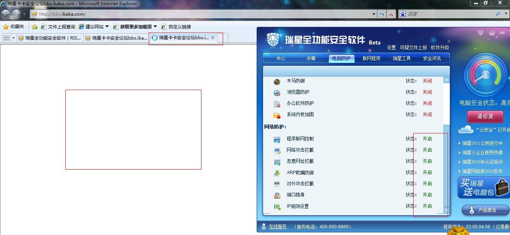510x235 pixels.
Task: Click the 办公软件防护 document icon
Action: coord(277,104)
